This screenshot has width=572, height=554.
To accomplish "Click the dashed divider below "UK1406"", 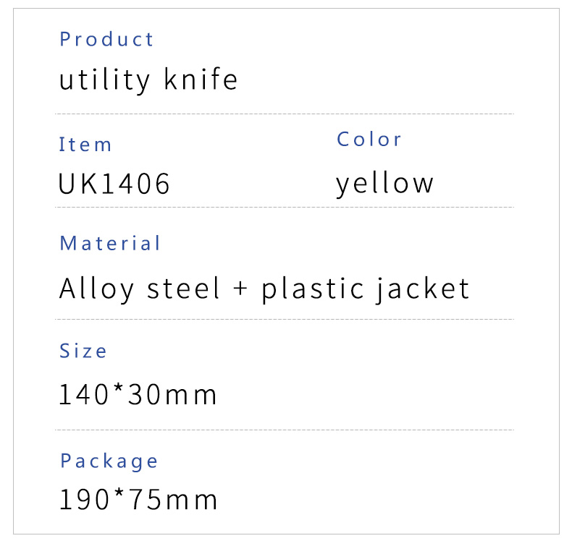I will pyautogui.click(x=285, y=208).
